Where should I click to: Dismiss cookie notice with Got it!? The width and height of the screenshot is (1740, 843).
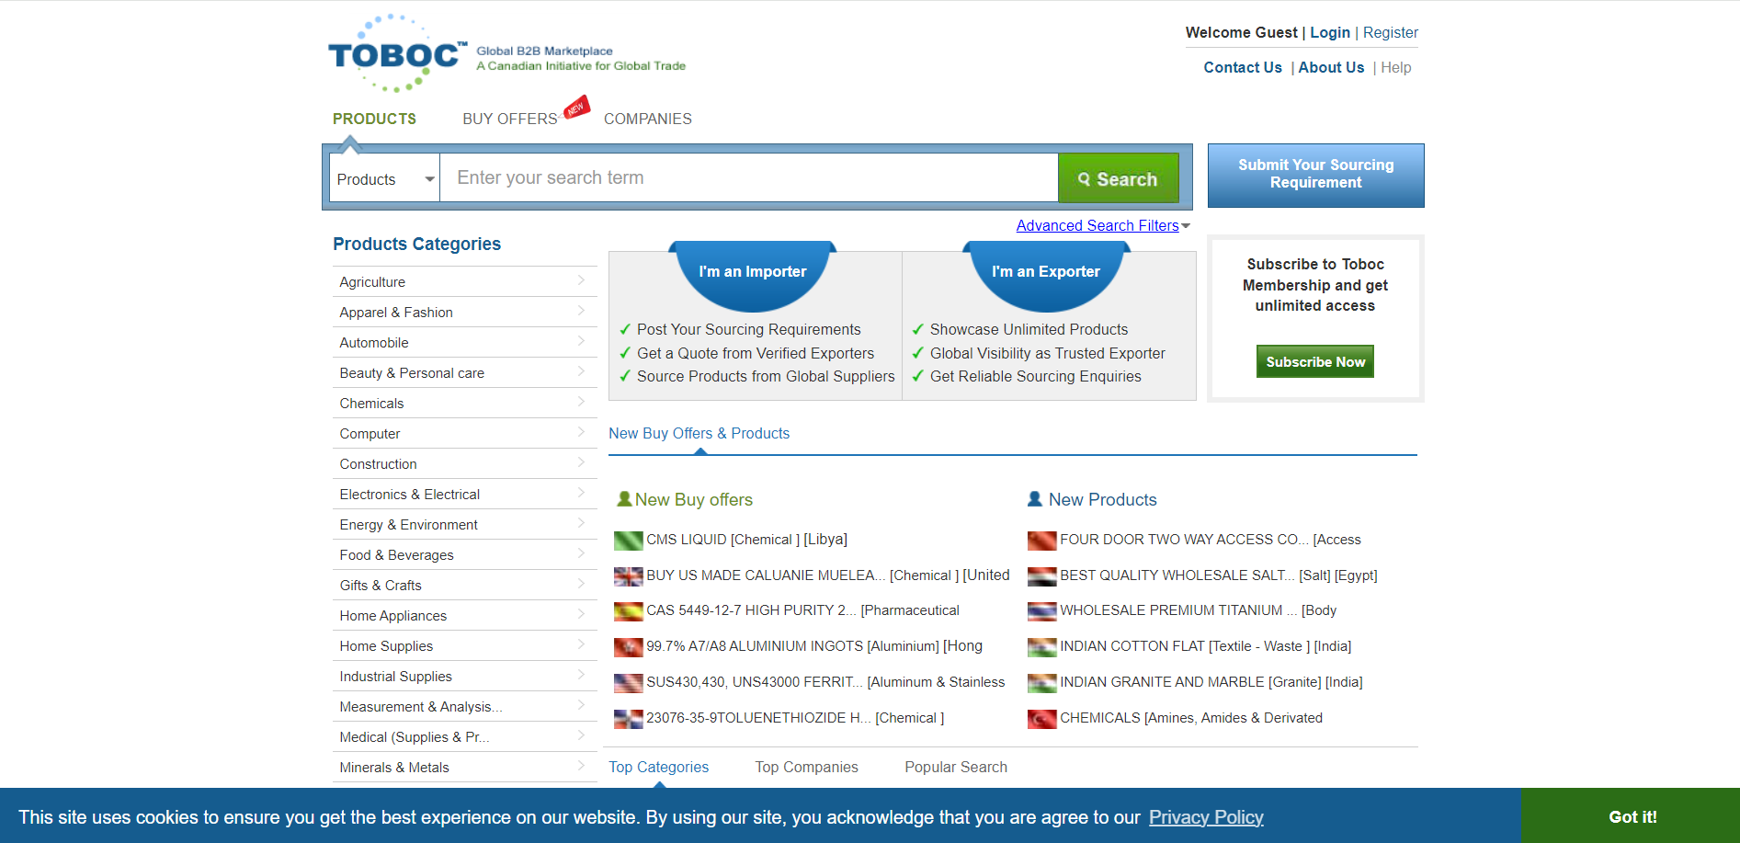coord(1632,816)
